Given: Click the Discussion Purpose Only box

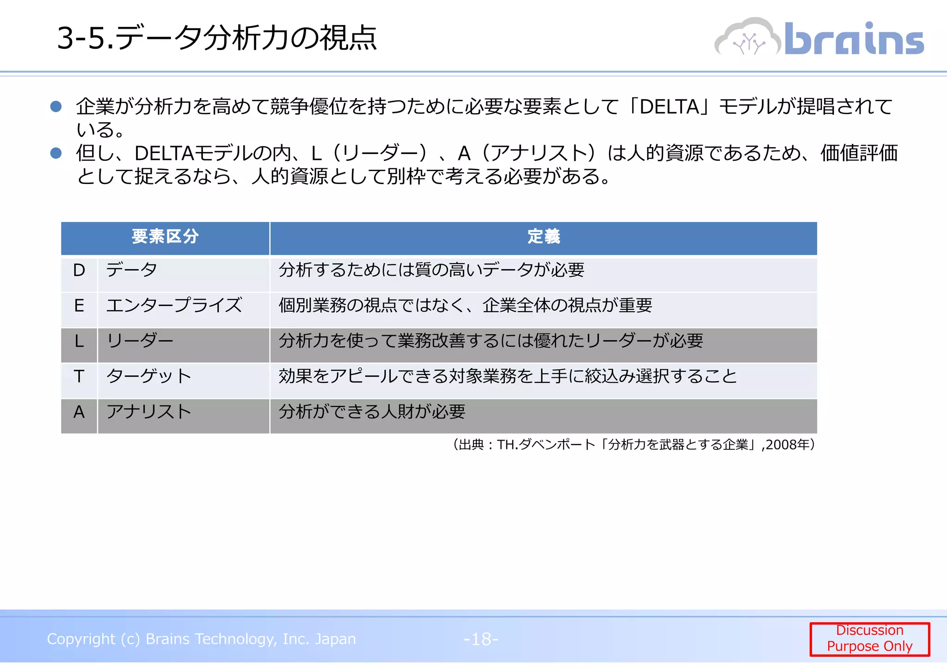Looking at the screenshot, I should [870, 639].
